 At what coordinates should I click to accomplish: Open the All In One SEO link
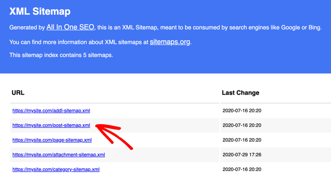(x=70, y=27)
